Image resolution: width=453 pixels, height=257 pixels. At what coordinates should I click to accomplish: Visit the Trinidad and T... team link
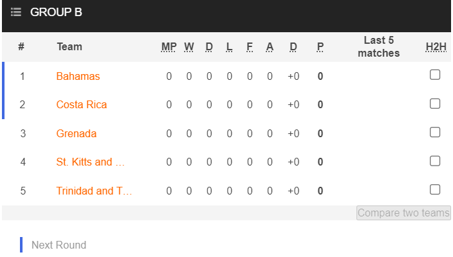[94, 191]
